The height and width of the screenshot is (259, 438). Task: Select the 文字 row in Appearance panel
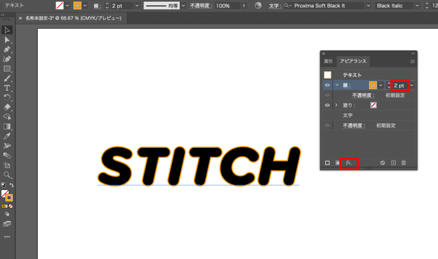[369, 115]
